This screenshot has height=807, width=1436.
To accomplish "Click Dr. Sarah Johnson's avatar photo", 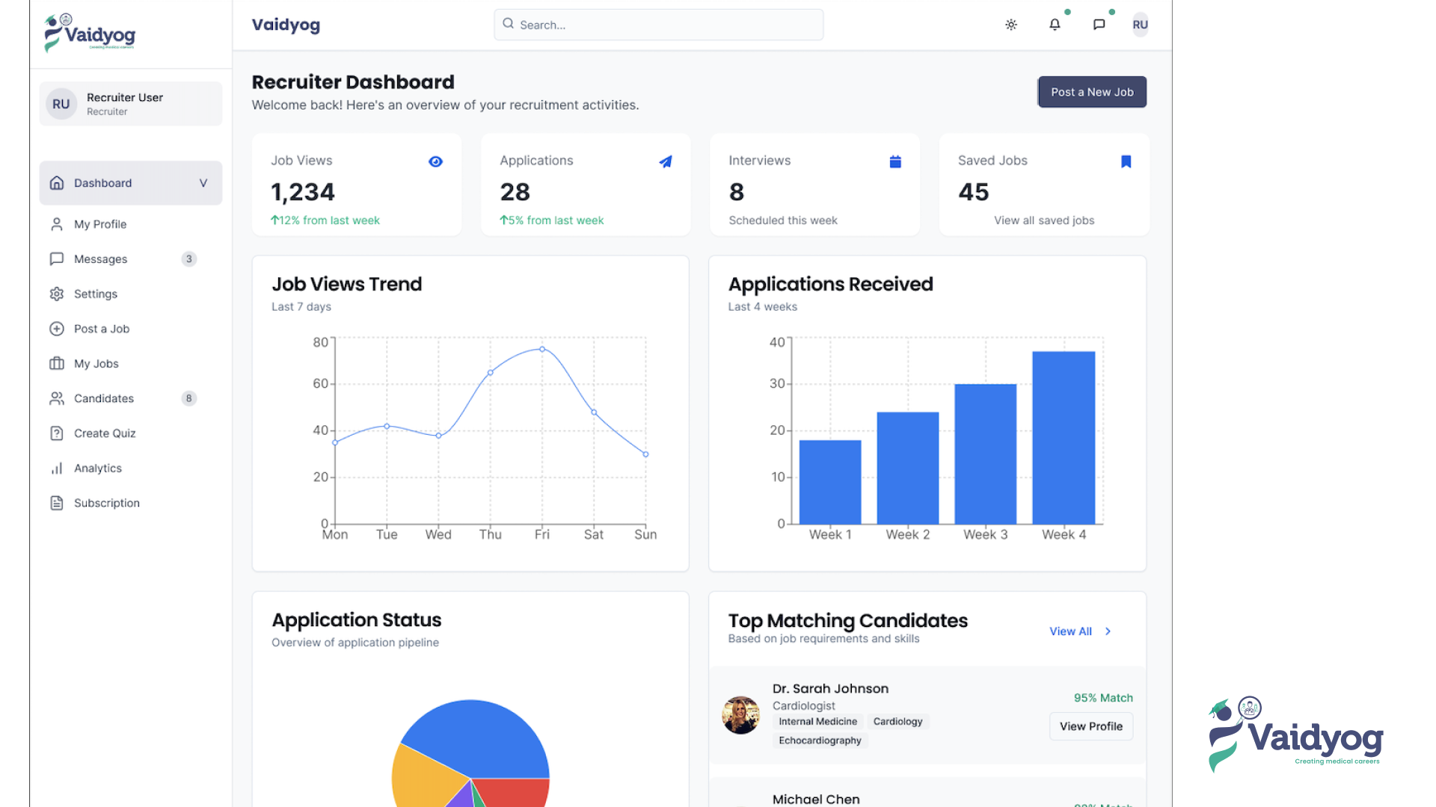I will point(740,715).
